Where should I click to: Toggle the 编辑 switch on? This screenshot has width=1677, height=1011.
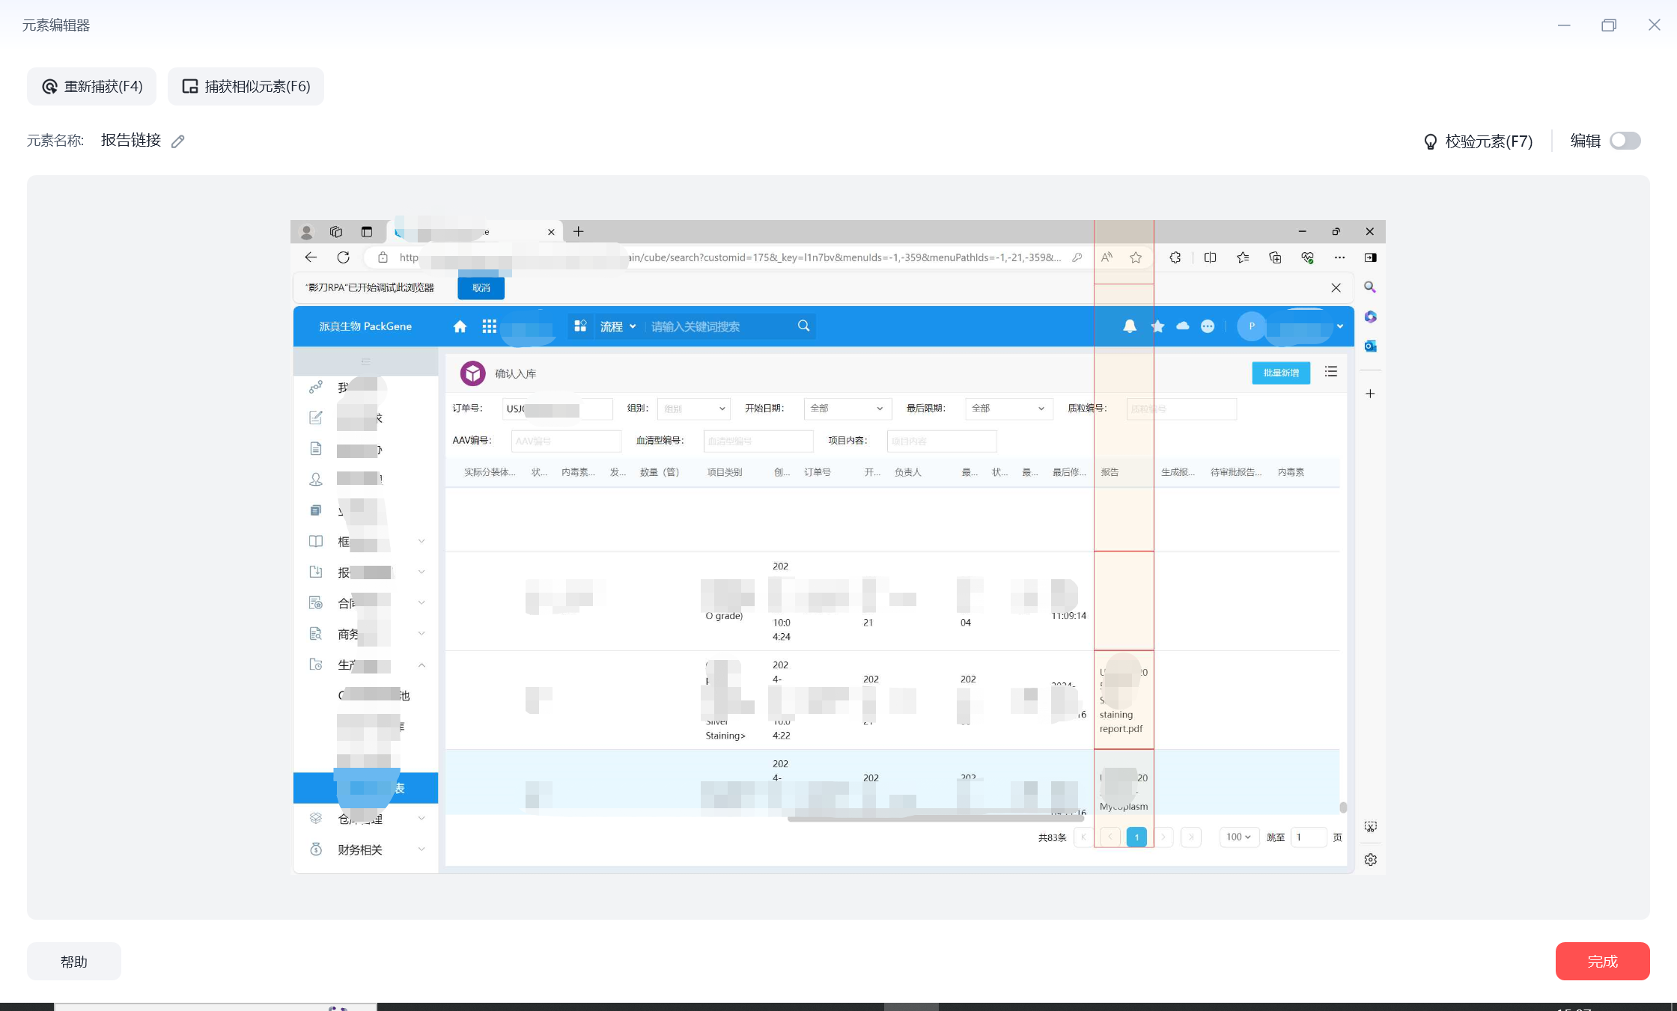tap(1625, 141)
